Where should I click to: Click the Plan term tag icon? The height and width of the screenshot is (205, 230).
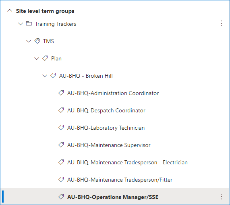tap(45, 58)
